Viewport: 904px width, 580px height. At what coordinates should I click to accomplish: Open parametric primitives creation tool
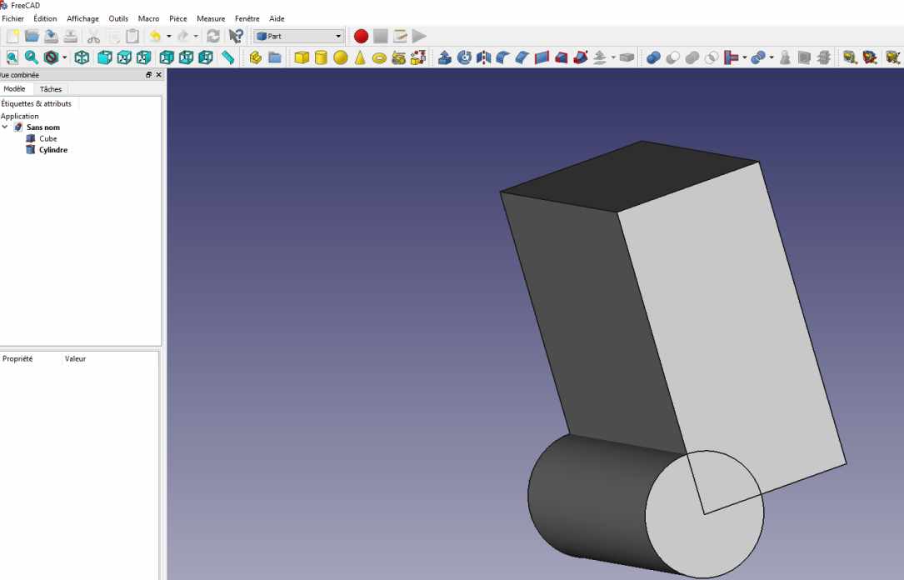pos(398,57)
